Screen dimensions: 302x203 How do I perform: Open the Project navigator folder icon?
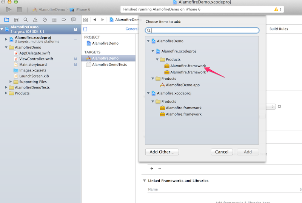click(x=7, y=20)
